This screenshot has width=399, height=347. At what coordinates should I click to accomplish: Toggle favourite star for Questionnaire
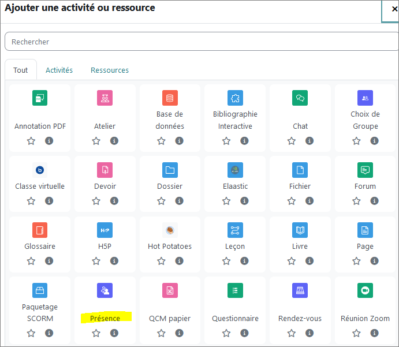(x=226, y=333)
